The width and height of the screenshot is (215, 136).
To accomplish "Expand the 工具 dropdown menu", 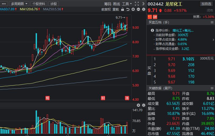I will [x=127, y=4].
